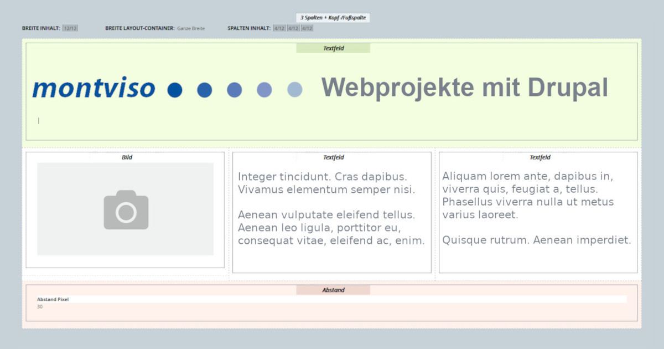Click the 'SPALTEN INHALT:' label
Image resolution: width=664 pixels, height=349 pixels.
click(x=249, y=28)
